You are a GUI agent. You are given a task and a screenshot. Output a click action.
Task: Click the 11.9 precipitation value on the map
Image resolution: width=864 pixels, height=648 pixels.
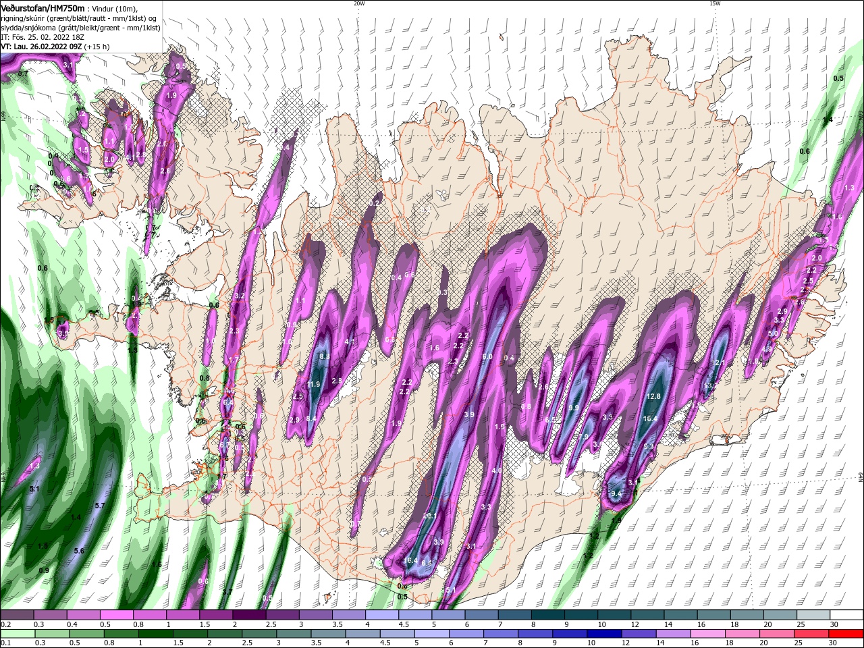click(x=313, y=385)
